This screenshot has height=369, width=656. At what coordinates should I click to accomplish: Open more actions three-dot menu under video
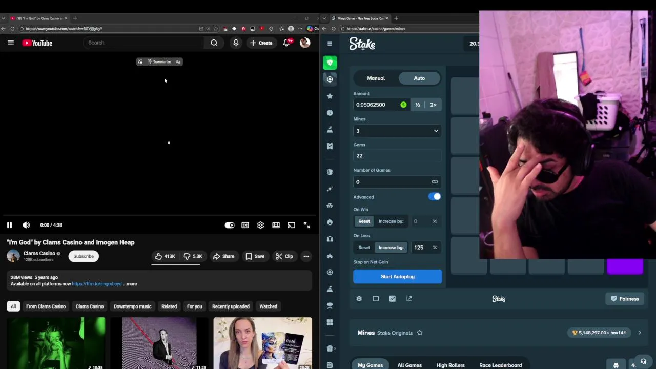click(306, 256)
